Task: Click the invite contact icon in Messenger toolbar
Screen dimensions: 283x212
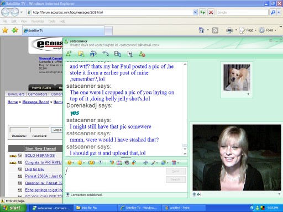Action: (x=69, y=54)
